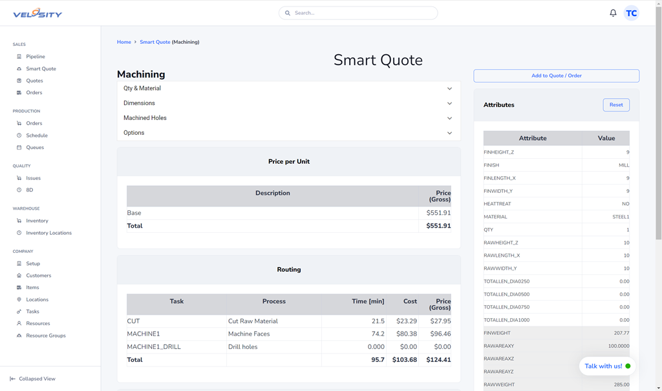Click into the Search field

[x=362, y=13]
